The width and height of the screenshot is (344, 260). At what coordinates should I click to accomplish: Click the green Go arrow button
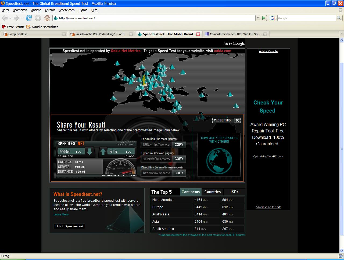pos(264,18)
